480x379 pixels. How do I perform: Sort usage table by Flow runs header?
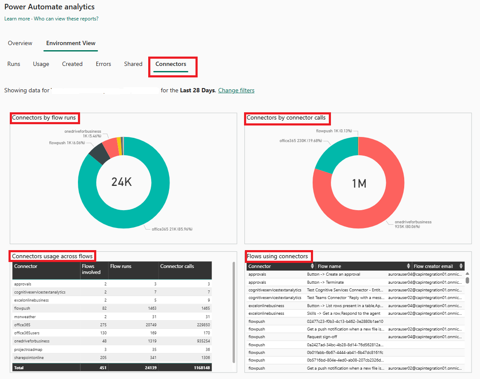click(121, 266)
